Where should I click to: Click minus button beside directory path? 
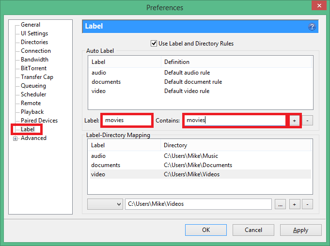tap(308, 204)
